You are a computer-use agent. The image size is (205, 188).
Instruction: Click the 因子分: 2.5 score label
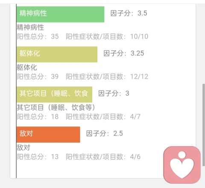[x=105, y=134]
